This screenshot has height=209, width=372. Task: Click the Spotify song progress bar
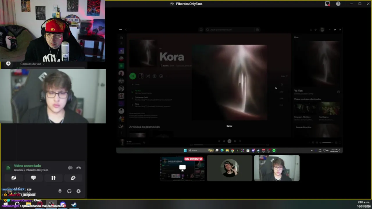coord(230,145)
